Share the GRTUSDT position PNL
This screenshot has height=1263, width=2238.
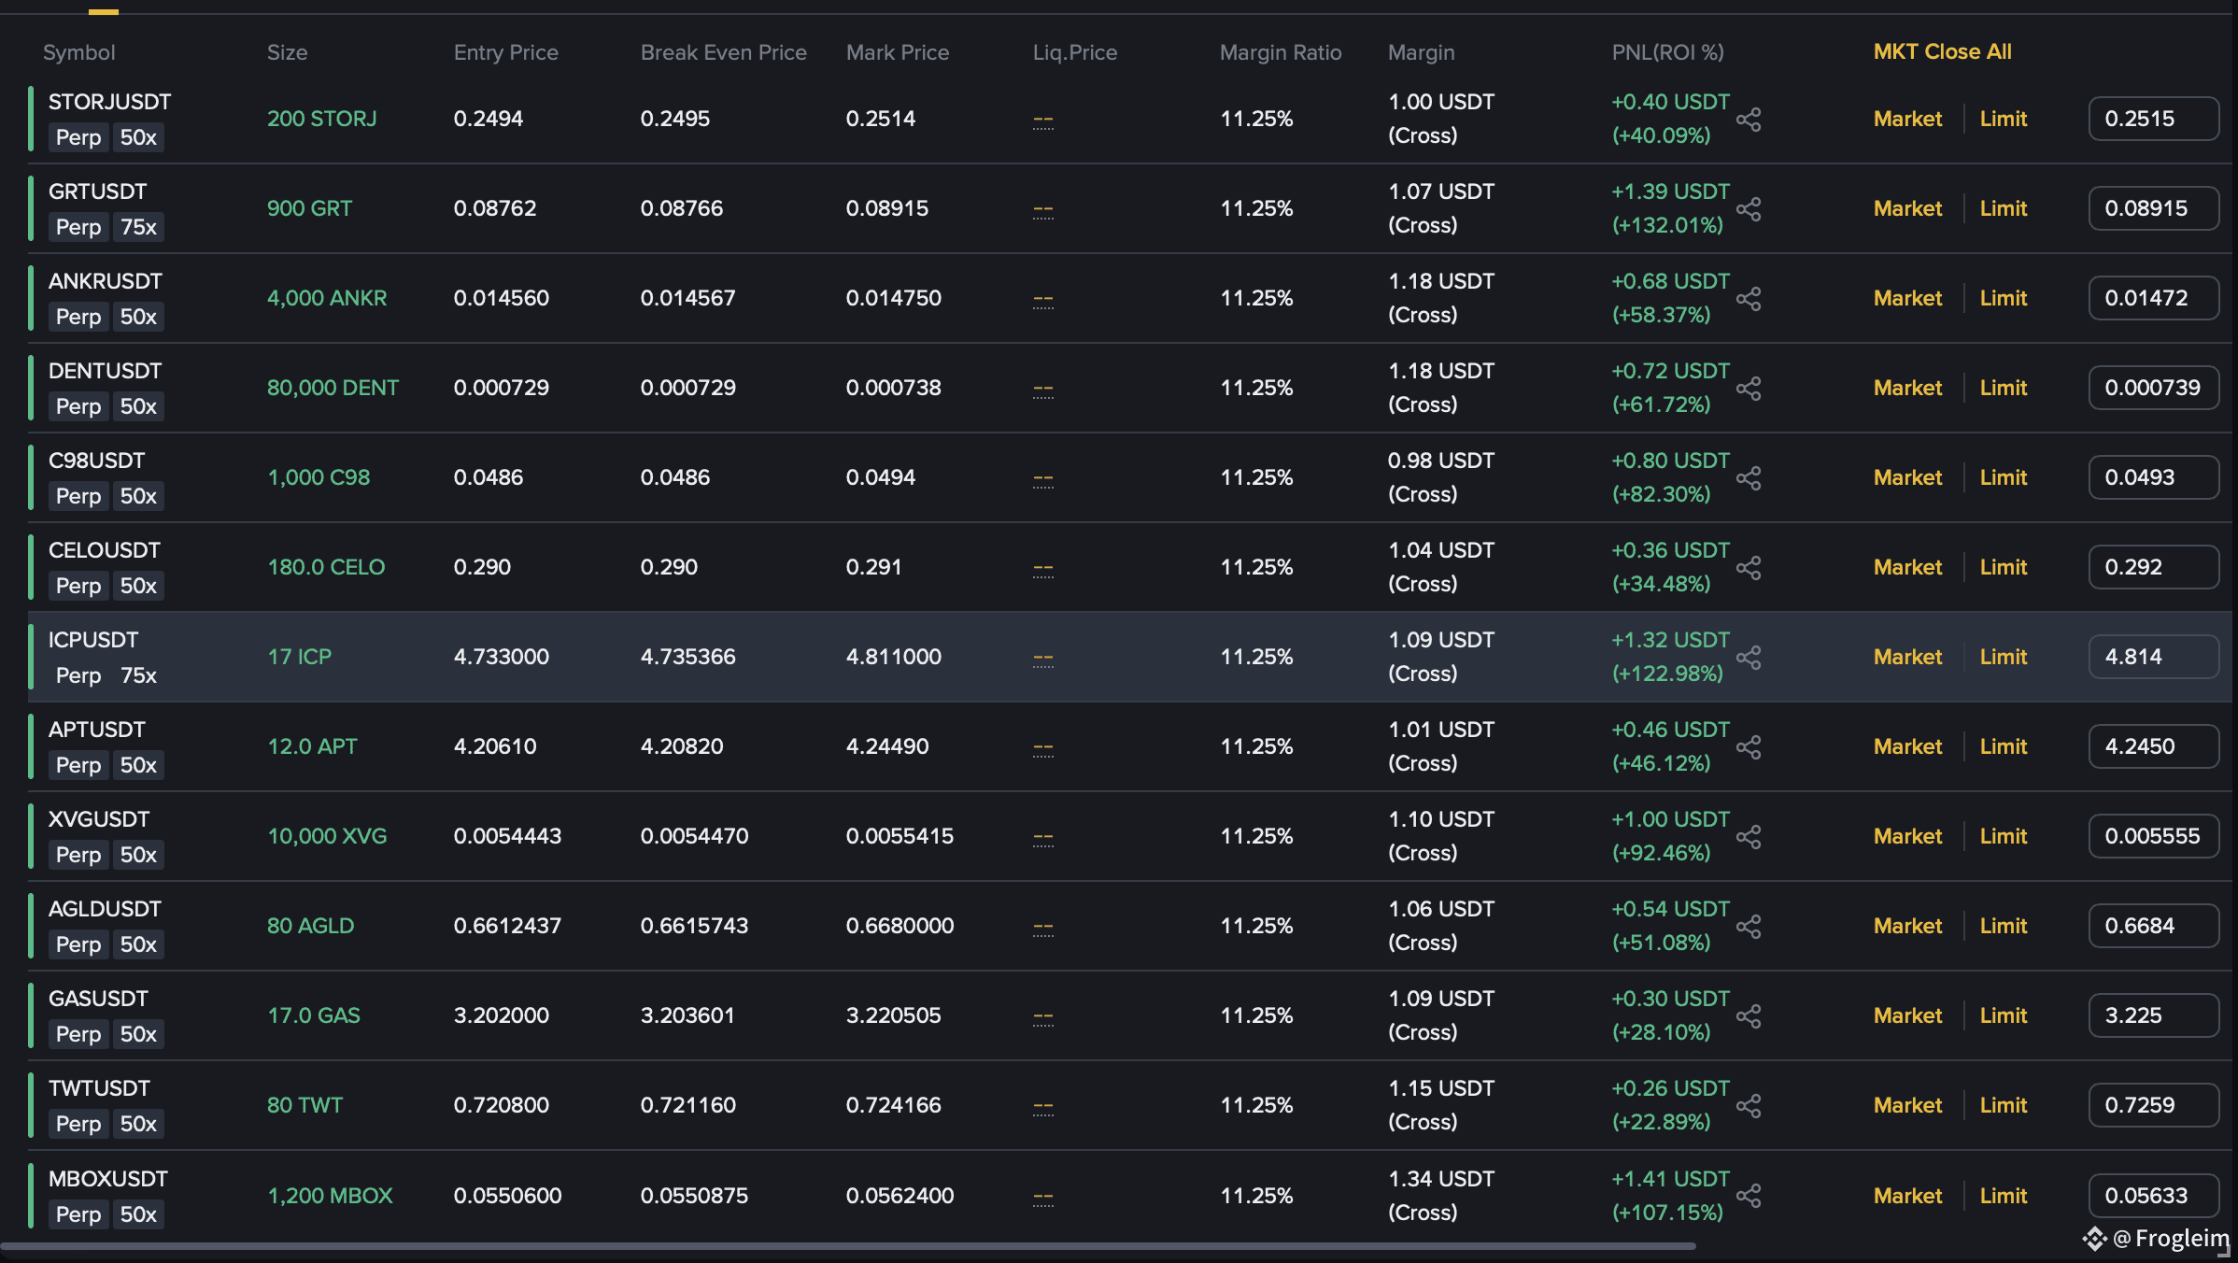click(x=1749, y=209)
